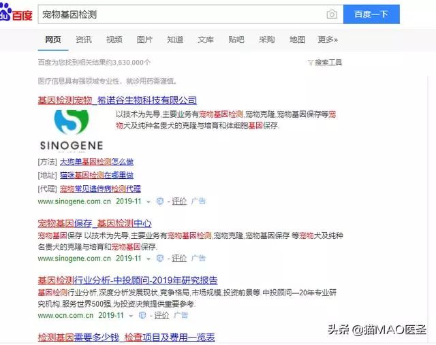436x345 pixels.
Task: Switch to the 采购 tab
Action: point(266,39)
